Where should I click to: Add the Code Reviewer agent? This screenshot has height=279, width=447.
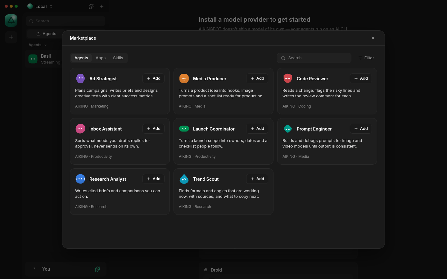[361, 78]
